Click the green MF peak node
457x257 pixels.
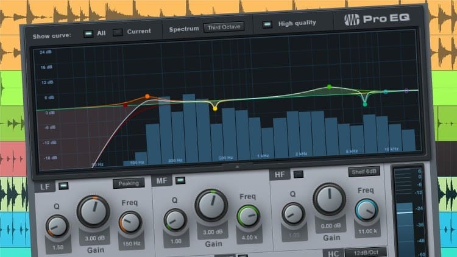pos(329,86)
